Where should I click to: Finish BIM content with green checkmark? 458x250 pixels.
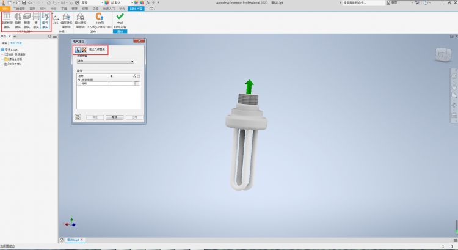[120, 20]
